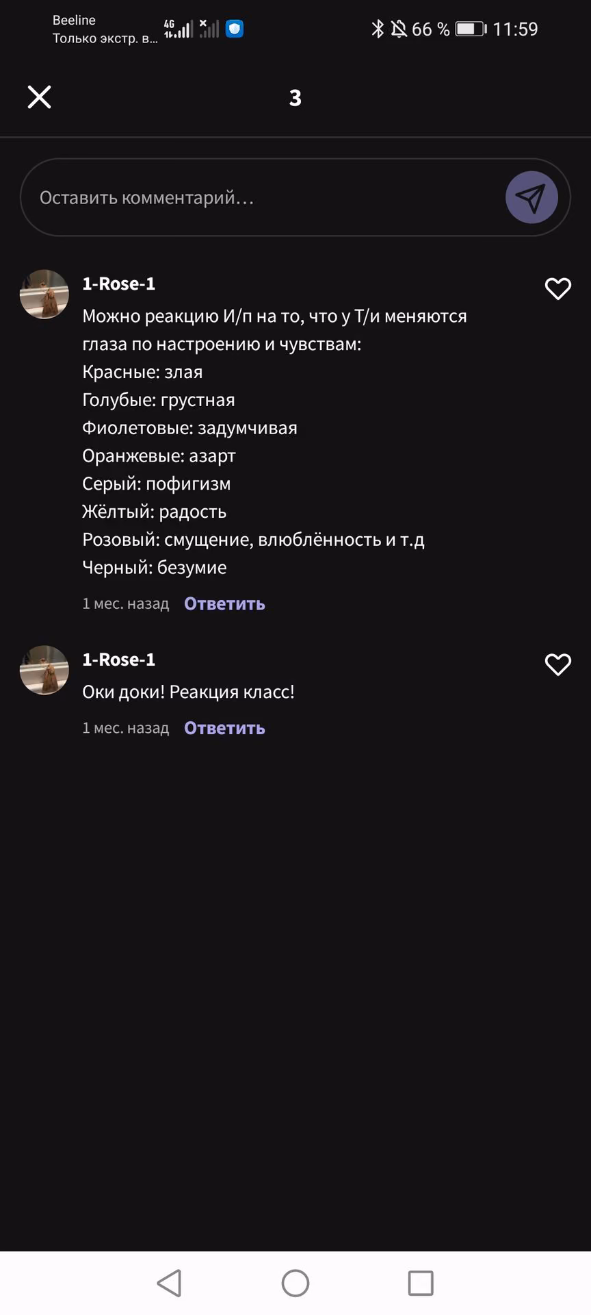Open avatar of second 1-Rose-1 comment

pyautogui.click(x=44, y=670)
